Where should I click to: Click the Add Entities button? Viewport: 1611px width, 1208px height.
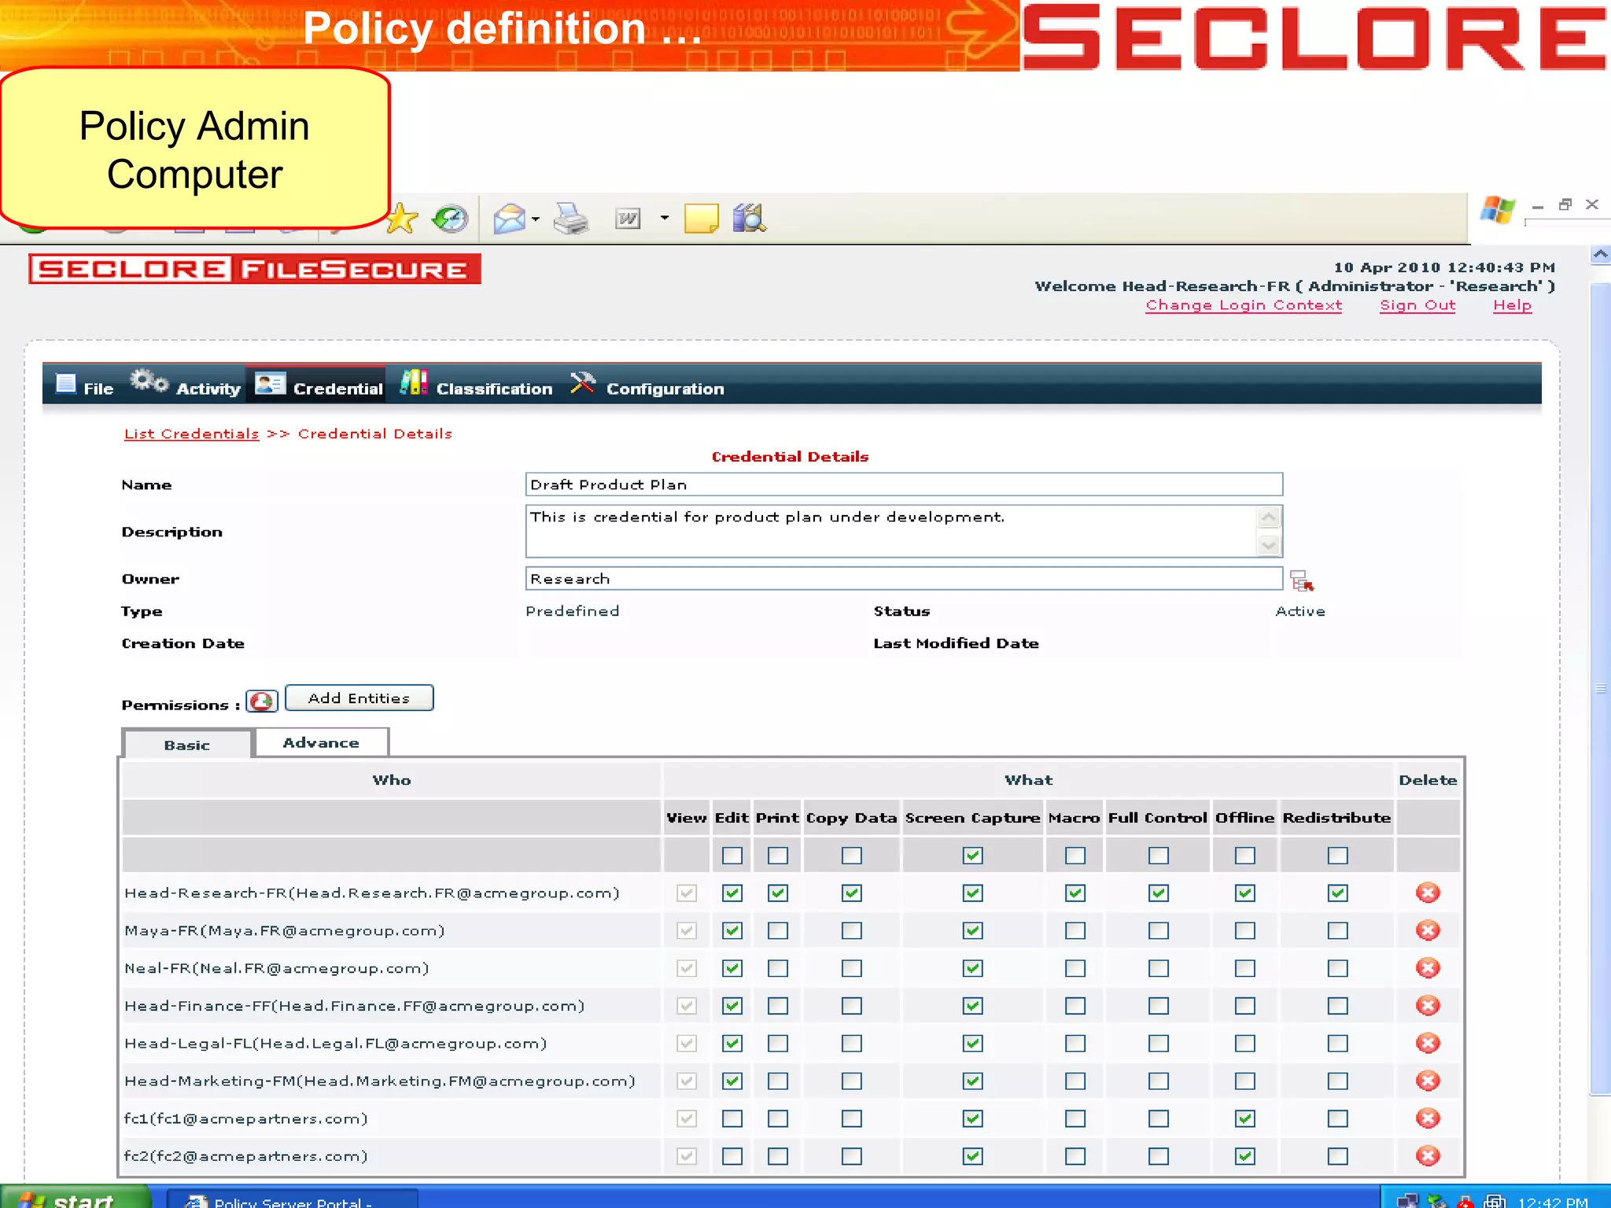pos(359,698)
